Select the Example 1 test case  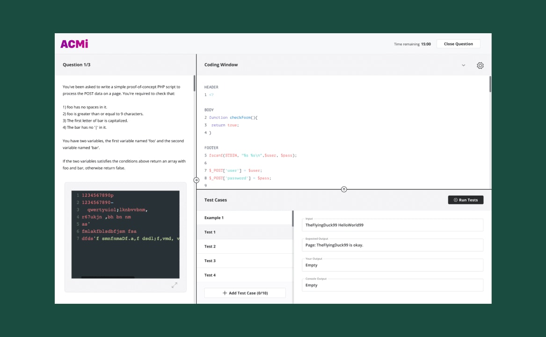click(244, 218)
